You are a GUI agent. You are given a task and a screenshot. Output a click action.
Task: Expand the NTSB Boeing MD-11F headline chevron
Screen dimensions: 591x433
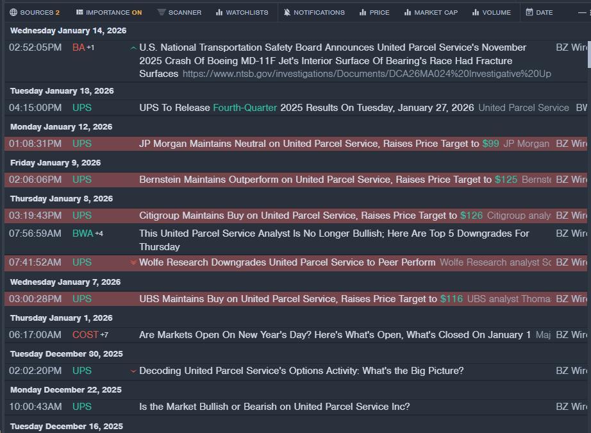133,47
